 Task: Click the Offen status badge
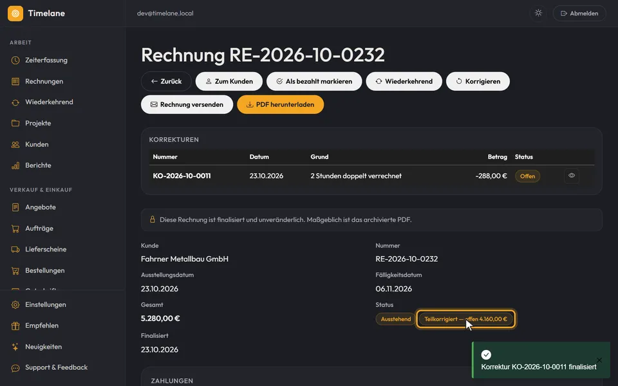click(527, 176)
